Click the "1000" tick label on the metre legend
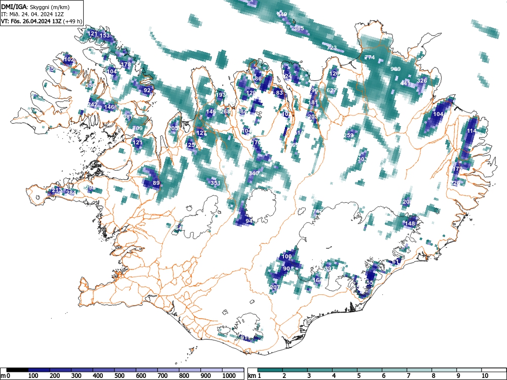This screenshot has height=380, width=507. tap(229, 376)
